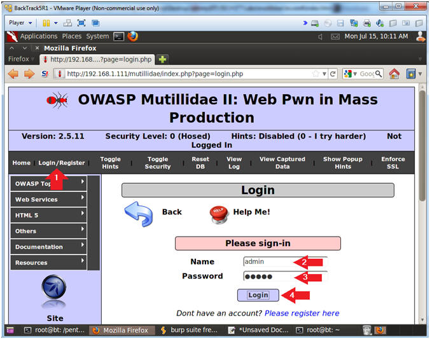Screen dimensions: 430x339
Task: Expand the Resources menu
Action: [48, 263]
